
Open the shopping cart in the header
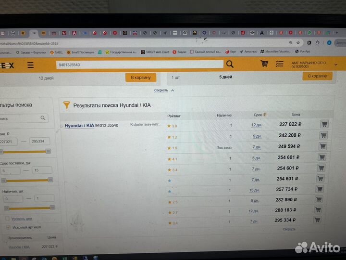[x=264, y=64]
